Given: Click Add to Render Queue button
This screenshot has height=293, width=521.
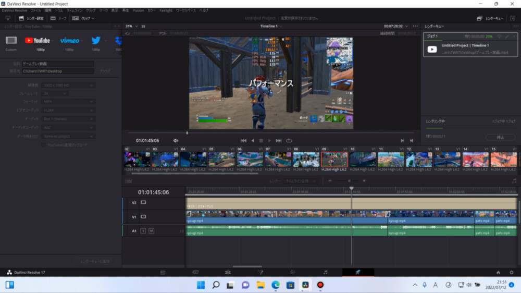Looking at the screenshot, I should (95, 261).
